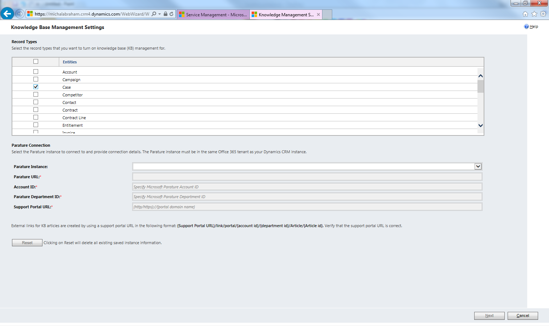Select the Contact entity row text

[x=69, y=103]
